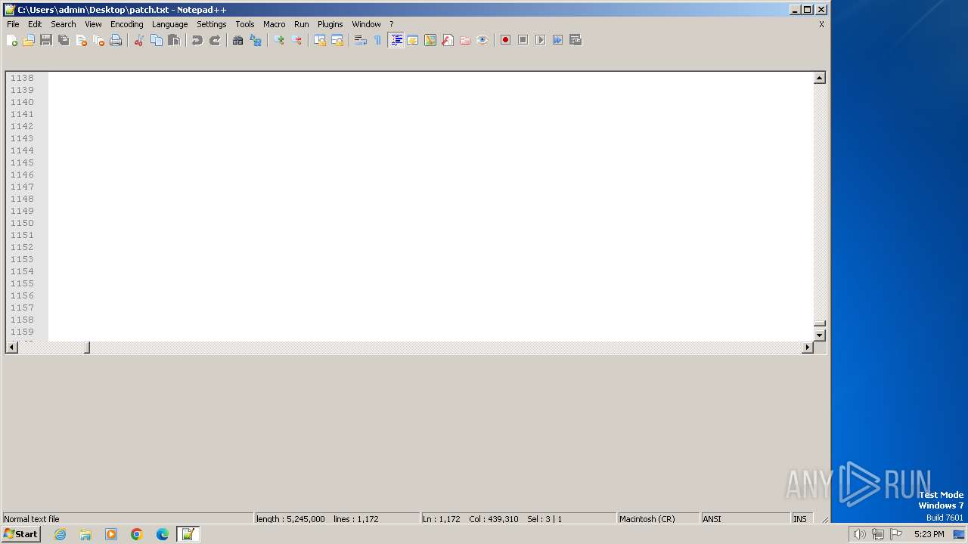Open the Windows Start menu
This screenshot has width=968, height=544.
coord(20,534)
